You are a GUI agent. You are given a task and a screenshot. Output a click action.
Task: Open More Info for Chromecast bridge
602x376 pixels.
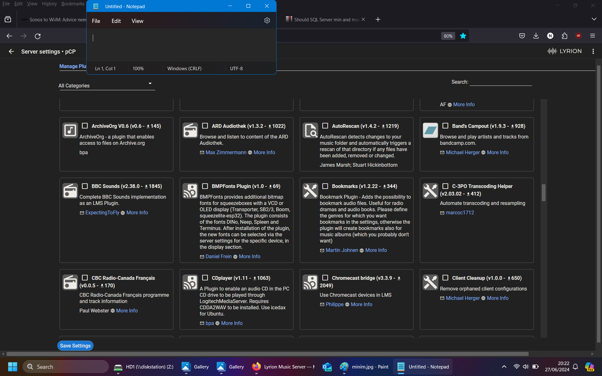click(x=361, y=304)
